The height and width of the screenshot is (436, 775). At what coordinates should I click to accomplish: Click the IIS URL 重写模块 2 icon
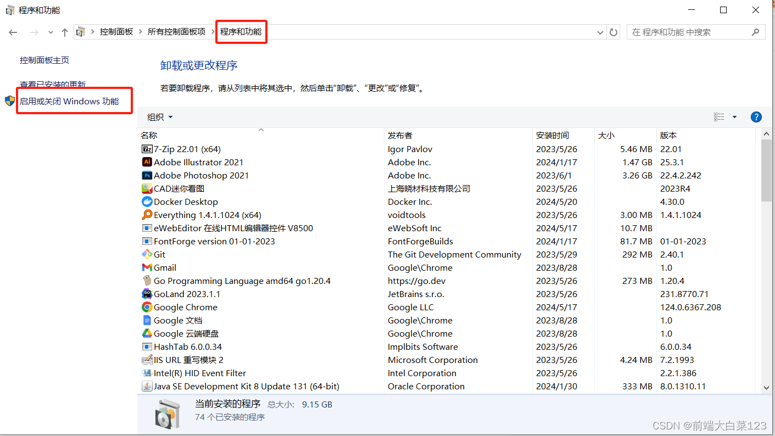tap(147, 360)
